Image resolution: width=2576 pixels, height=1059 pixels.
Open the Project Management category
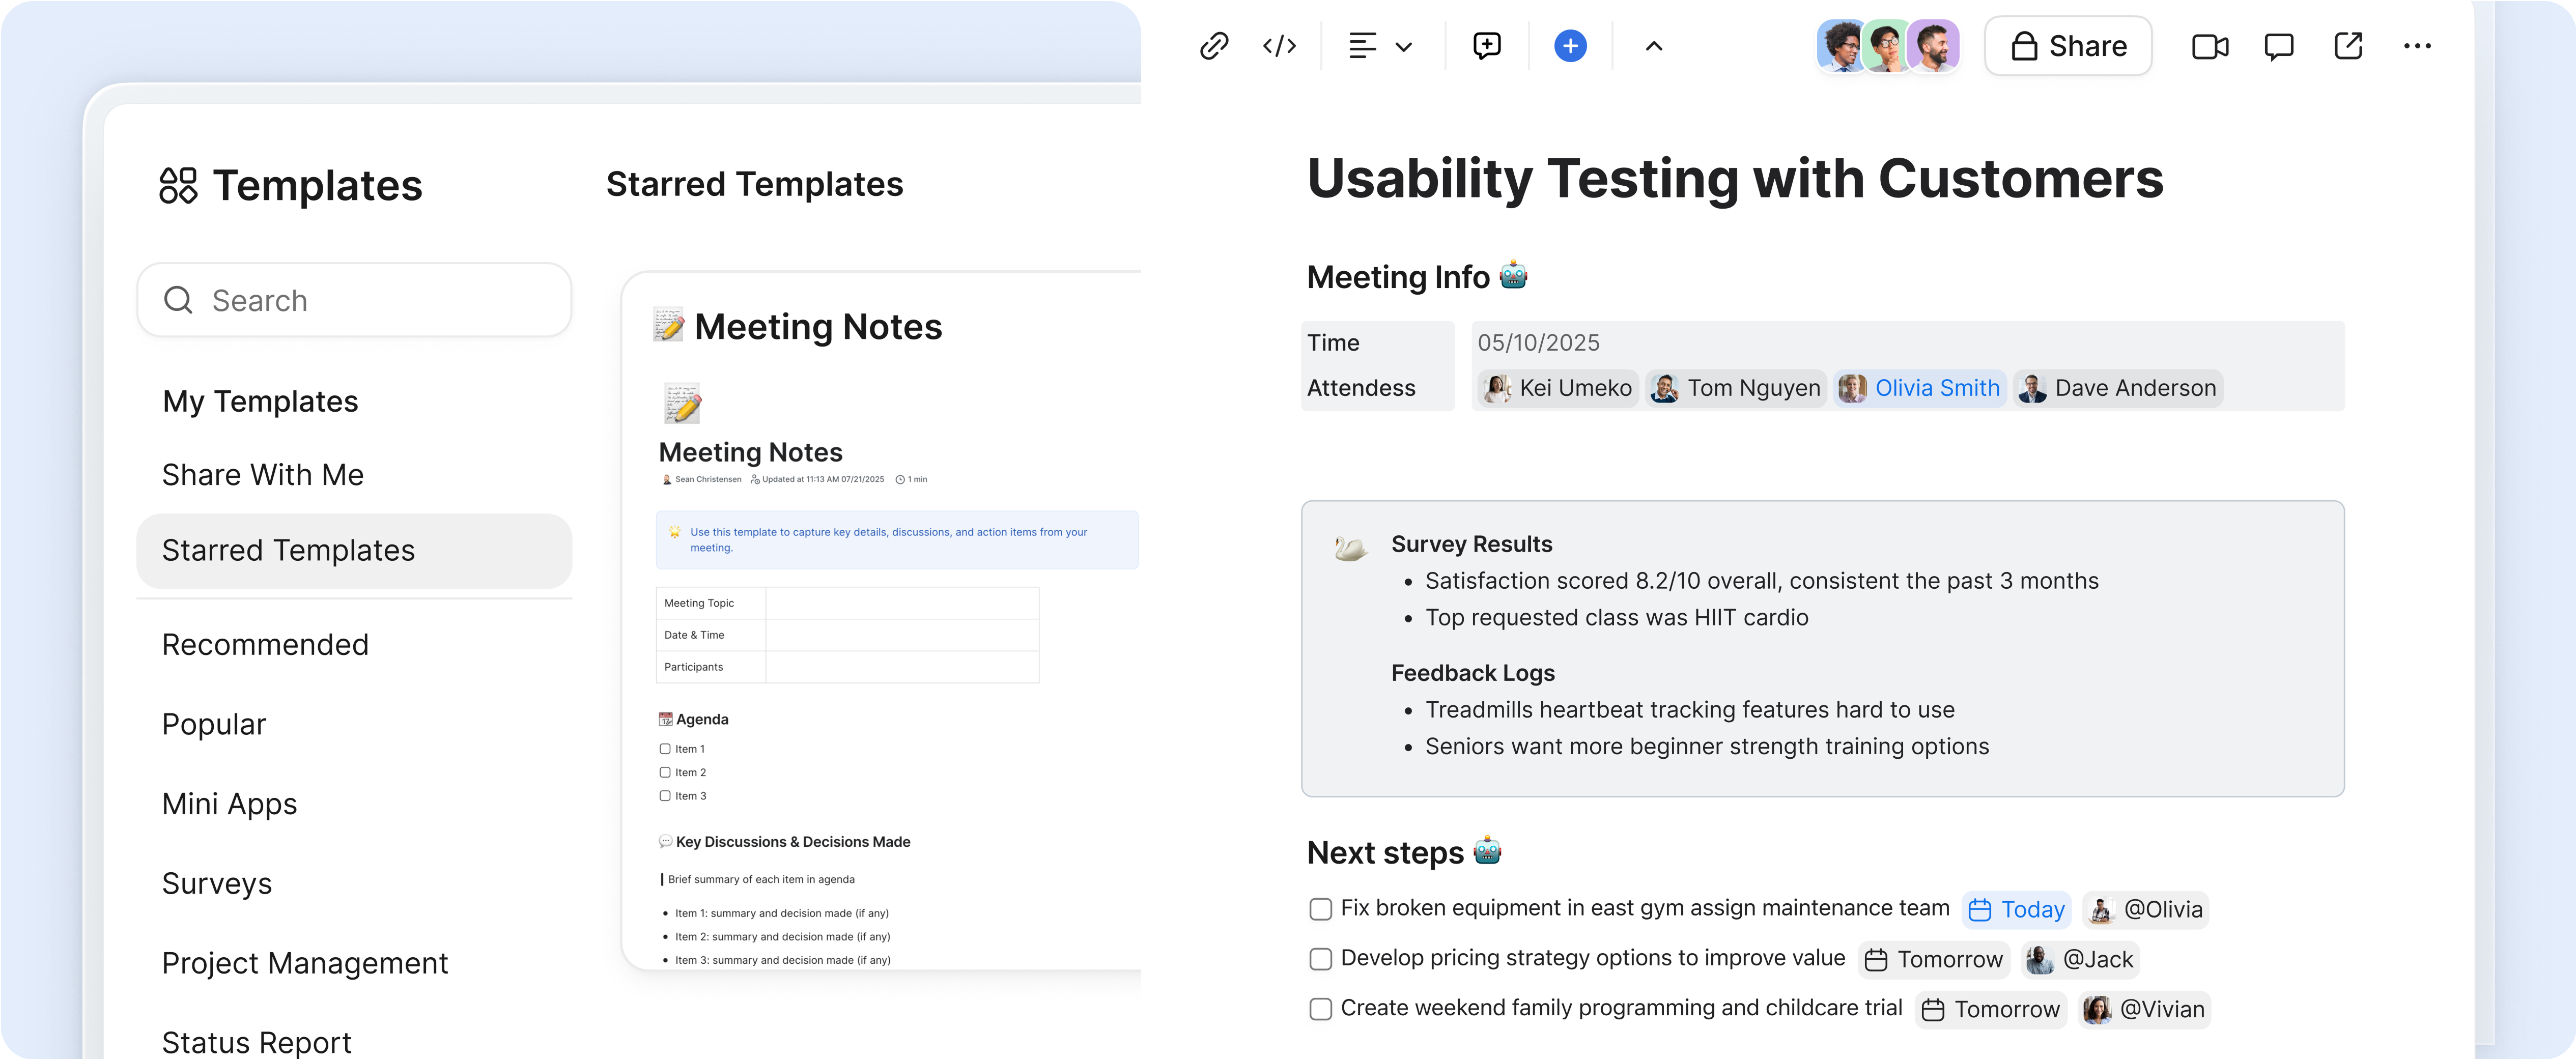point(305,963)
